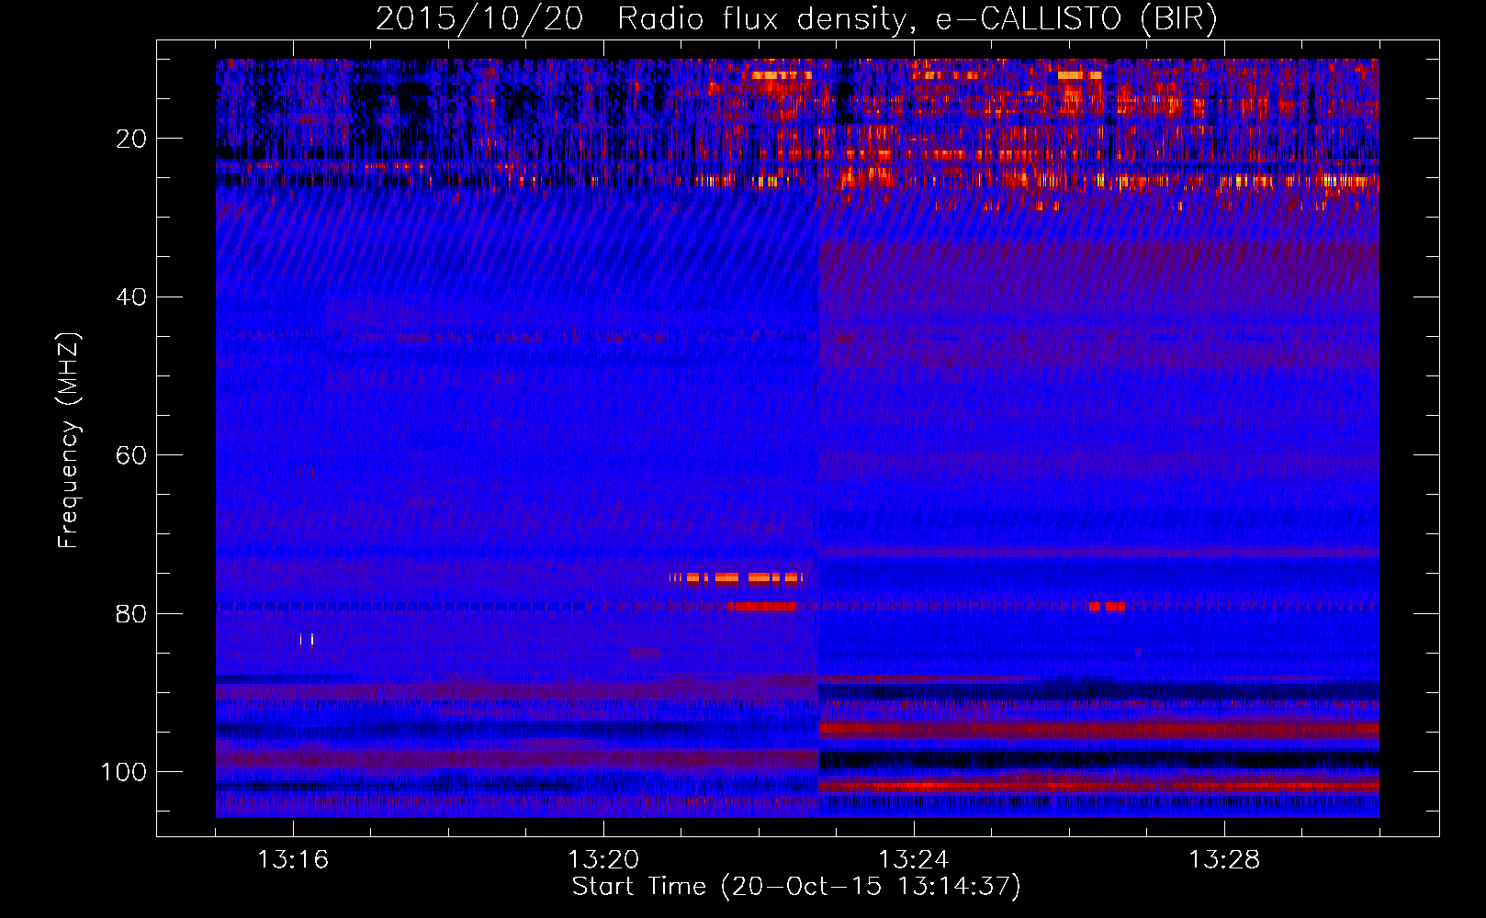Click the 13:28 time tick label
Viewport: 1486px width, 918px height.
point(1224,860)
